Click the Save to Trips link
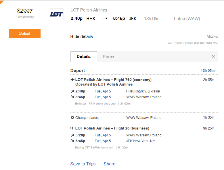The image size is (224, 170). pyautogui.click(x=83, y=164)
